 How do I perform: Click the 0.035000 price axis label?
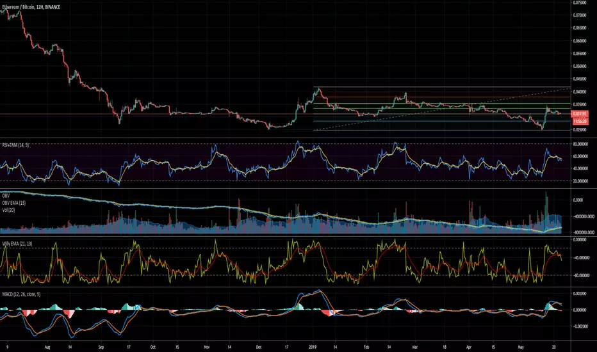pos(579,104)
